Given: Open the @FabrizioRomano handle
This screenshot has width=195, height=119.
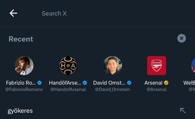Looking at the screenshot, I should 24,90.
